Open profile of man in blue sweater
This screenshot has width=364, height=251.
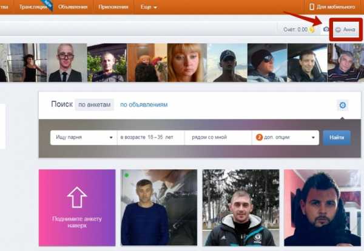[159, 207]
